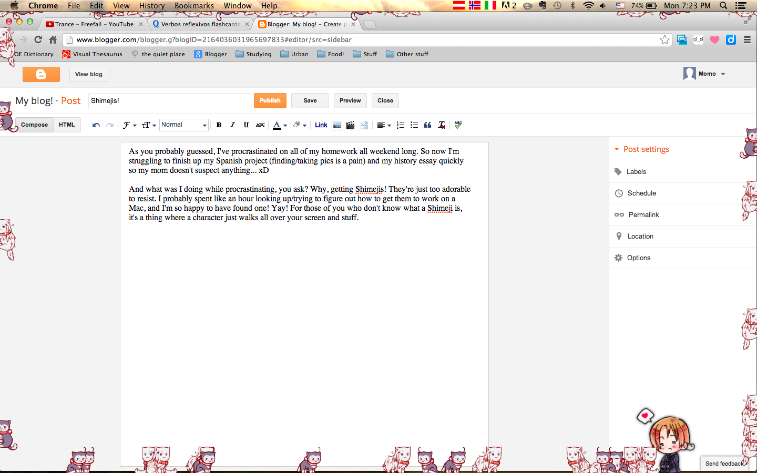Save the post draft

coord(310,101)
